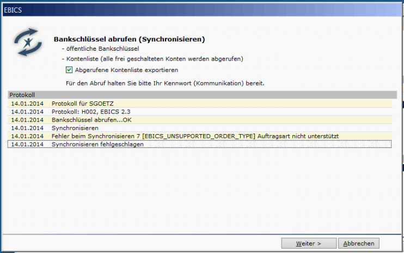Select log entry 'Protokoll: H002, EBICS 2.3'
404x253 pixels.
pos(200,112)
